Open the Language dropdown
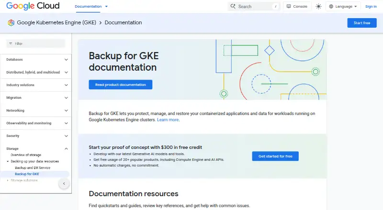The width and height of the screenshot is (383, 210). tap(343, 7)
